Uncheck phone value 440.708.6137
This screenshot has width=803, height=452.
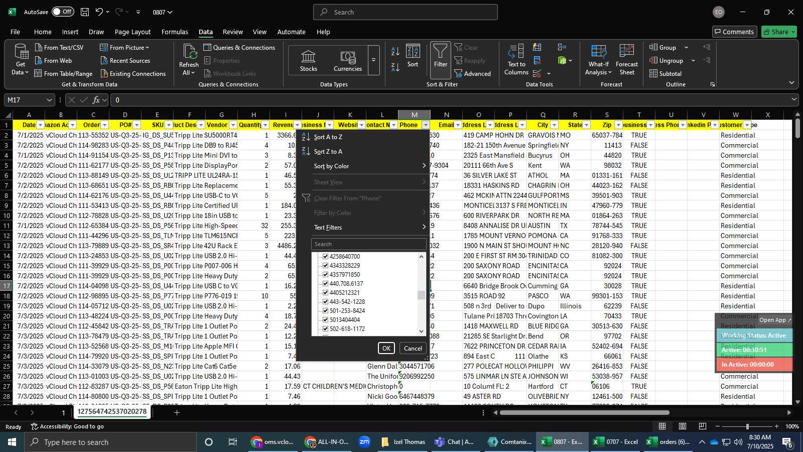(x=325, y=284)
